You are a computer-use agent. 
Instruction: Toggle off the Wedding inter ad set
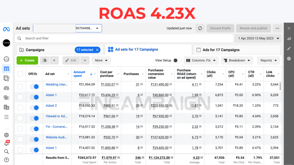[x=34, y=86]
